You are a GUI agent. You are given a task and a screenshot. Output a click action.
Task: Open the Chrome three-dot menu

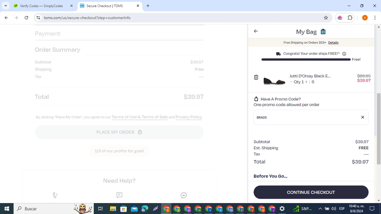(x=375, y=18)
